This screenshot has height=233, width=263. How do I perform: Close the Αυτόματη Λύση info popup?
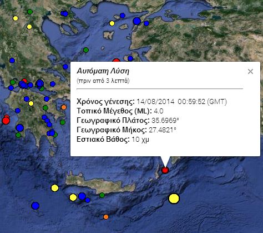pos(250,71)
